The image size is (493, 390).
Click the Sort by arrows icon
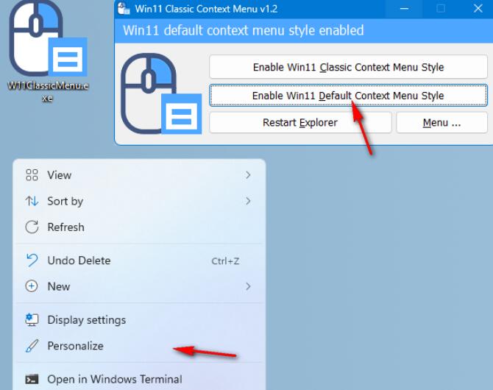(32, 201)
